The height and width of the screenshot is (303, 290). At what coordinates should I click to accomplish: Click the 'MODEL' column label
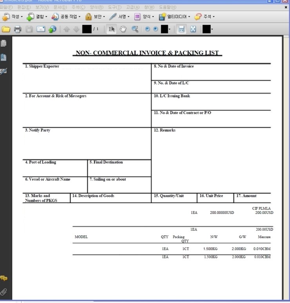point(81,237)
